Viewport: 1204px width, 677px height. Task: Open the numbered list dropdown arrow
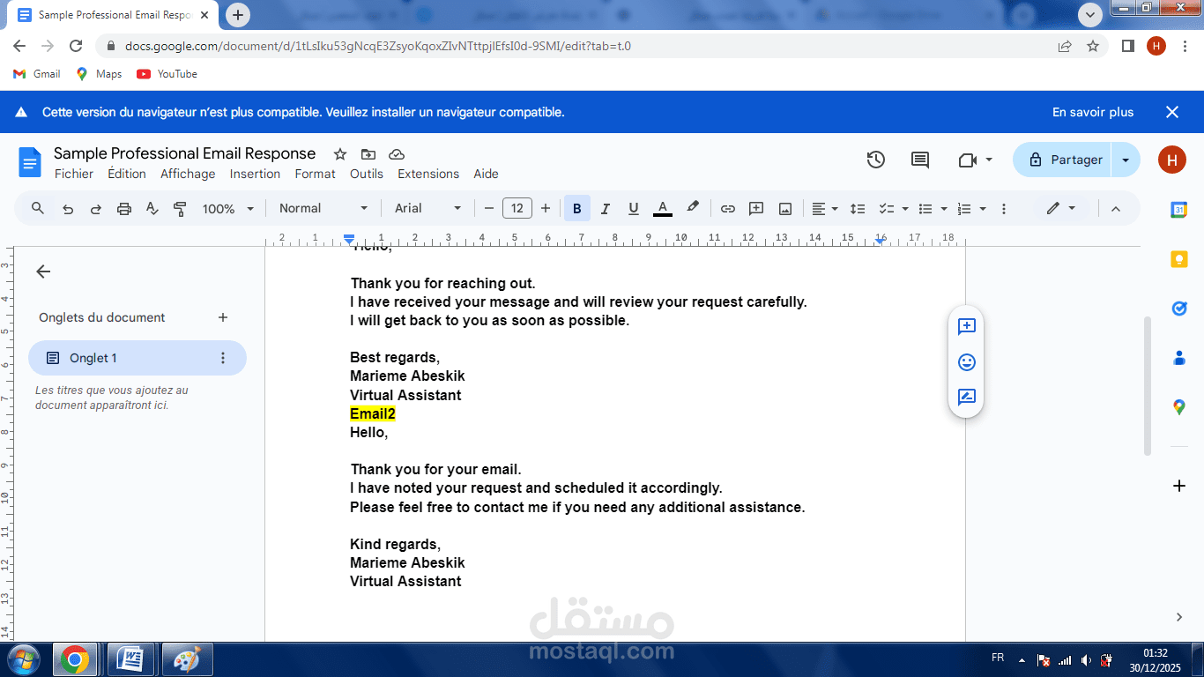click(982, 209)
